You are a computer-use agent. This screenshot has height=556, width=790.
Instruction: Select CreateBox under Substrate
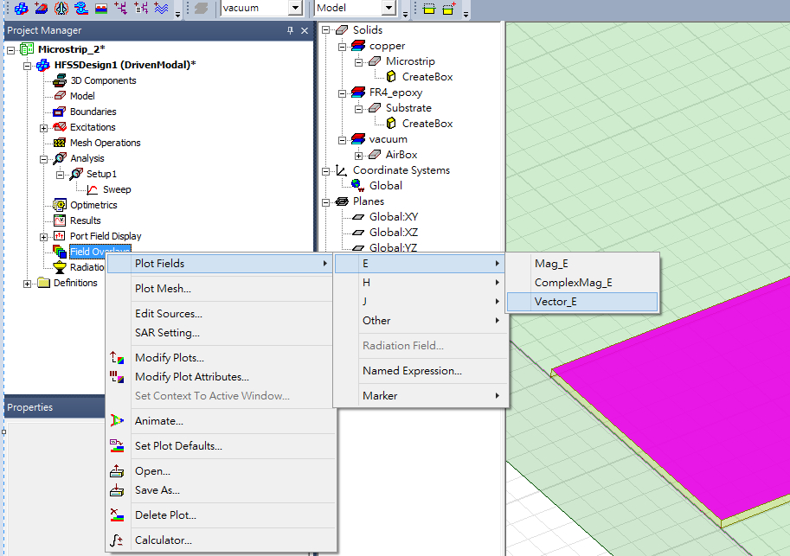click(x=427, y=124)
